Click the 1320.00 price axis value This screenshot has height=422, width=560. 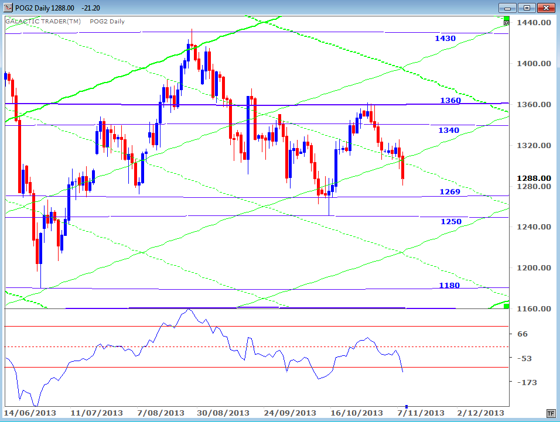[534, 145]
